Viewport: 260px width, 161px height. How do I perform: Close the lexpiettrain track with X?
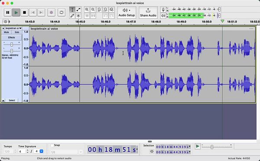click(3, 28)
